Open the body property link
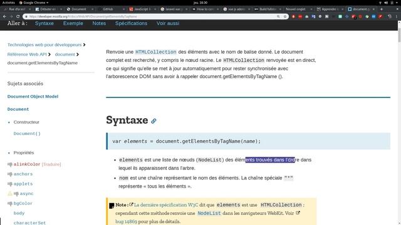The height and width of the screenshot is (225, 401). point(19,213)
